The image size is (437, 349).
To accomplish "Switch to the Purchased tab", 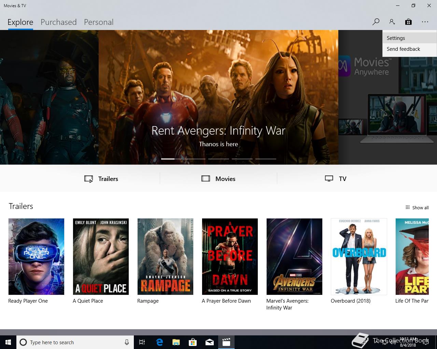I will tap(58, 22).
